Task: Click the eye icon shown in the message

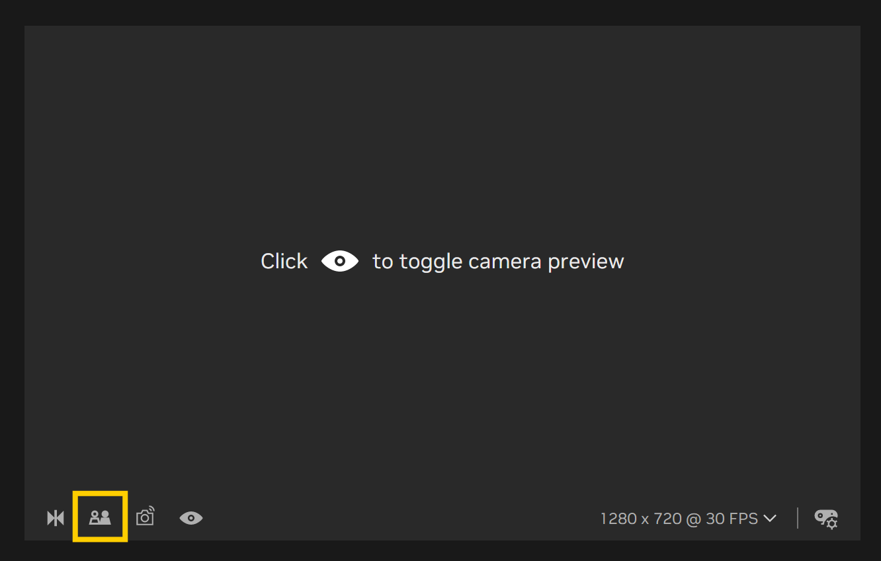Action: 339,261
